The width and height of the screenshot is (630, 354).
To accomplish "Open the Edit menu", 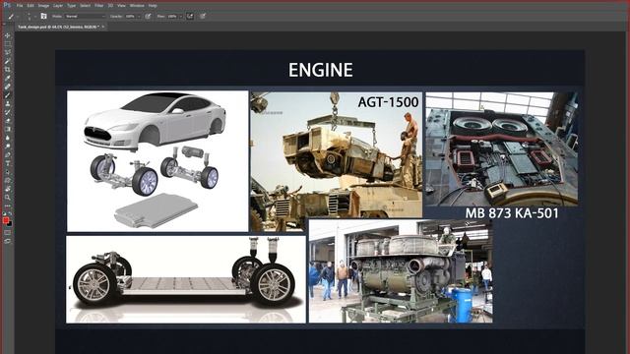I will coord(31,6).
